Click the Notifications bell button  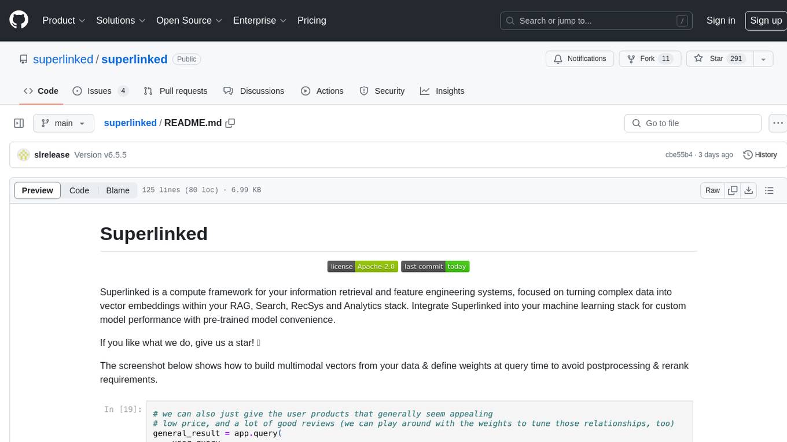[580, 59]
